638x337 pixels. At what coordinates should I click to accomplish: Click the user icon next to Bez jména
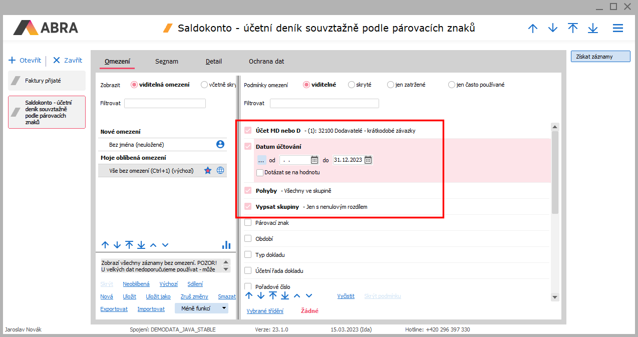click(220, 144)
